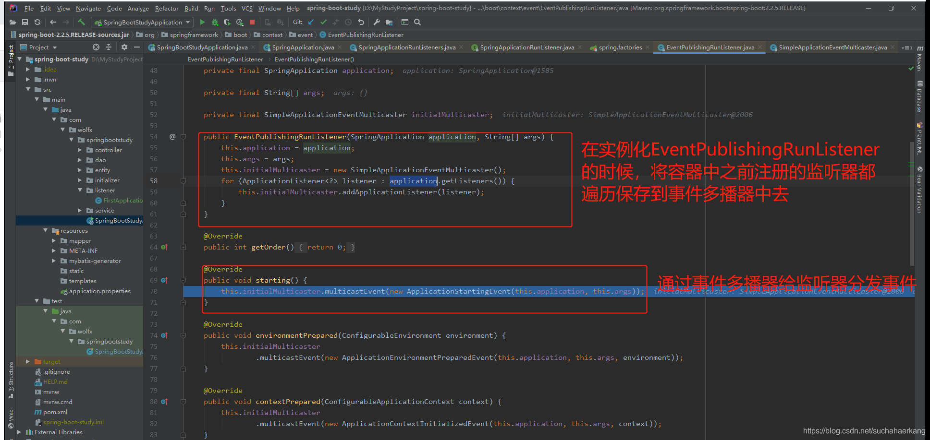Switch to SimpleApplicationEventMulticaster.java tab
Screen dimensions: 930x440
(x=832, y=47)
